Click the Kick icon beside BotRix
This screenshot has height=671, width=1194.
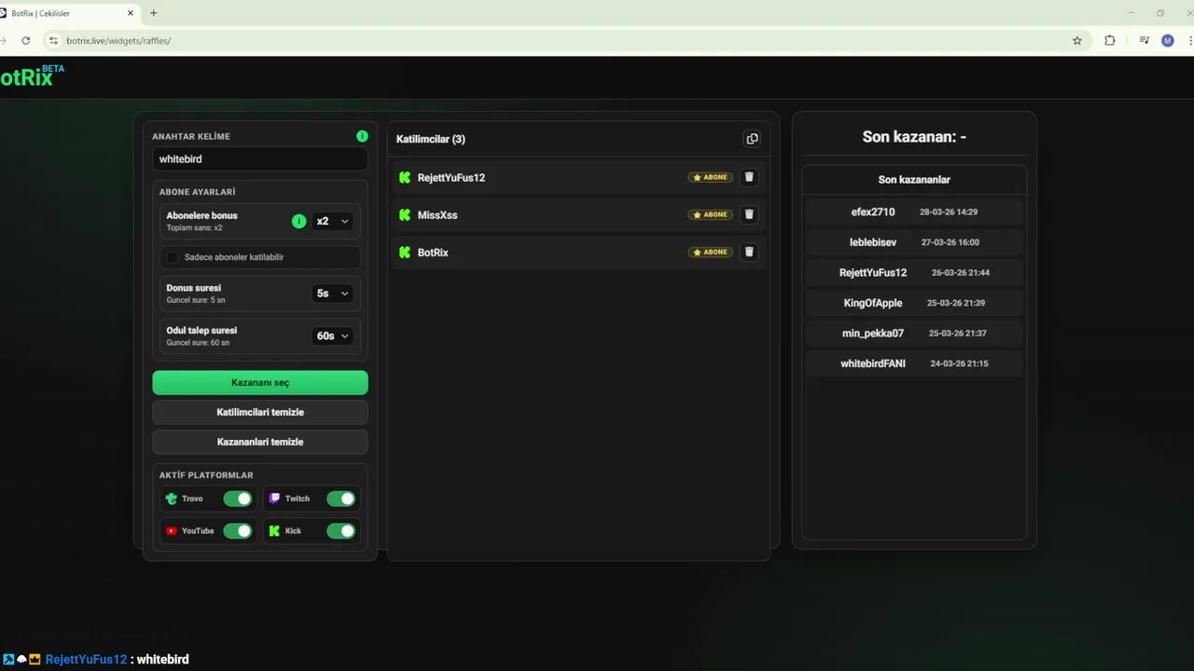pos(405,252)
